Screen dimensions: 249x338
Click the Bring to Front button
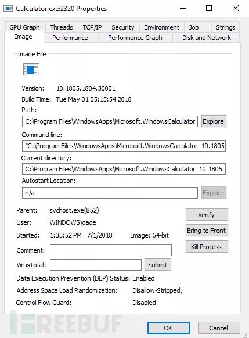point(207,231)
